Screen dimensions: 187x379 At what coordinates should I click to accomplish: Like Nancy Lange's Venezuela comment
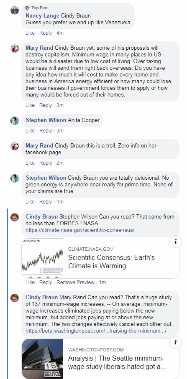30,33
